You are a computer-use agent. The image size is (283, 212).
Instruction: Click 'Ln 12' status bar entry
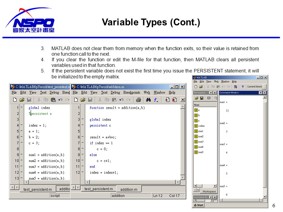click(158, 196)
